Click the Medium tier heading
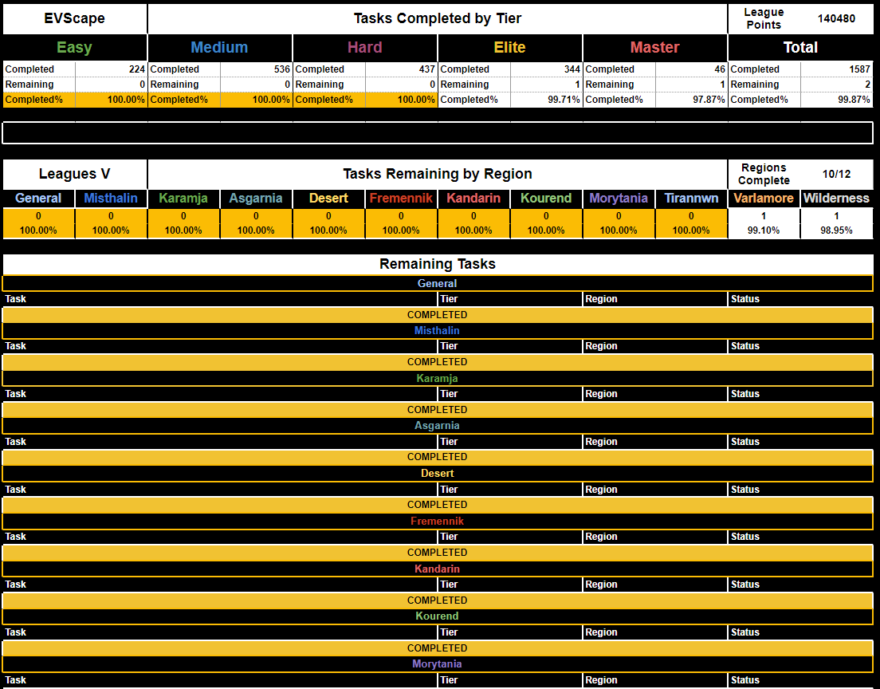The image size is (880, 689). point(219,48)
